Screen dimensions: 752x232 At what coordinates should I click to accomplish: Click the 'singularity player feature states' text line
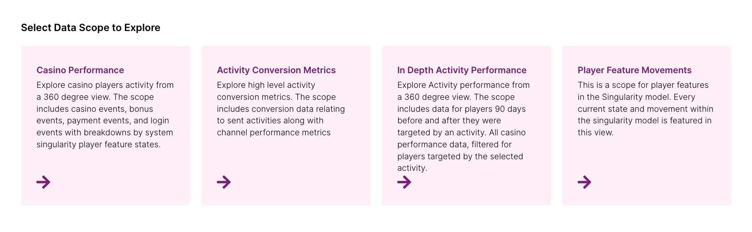98,144
